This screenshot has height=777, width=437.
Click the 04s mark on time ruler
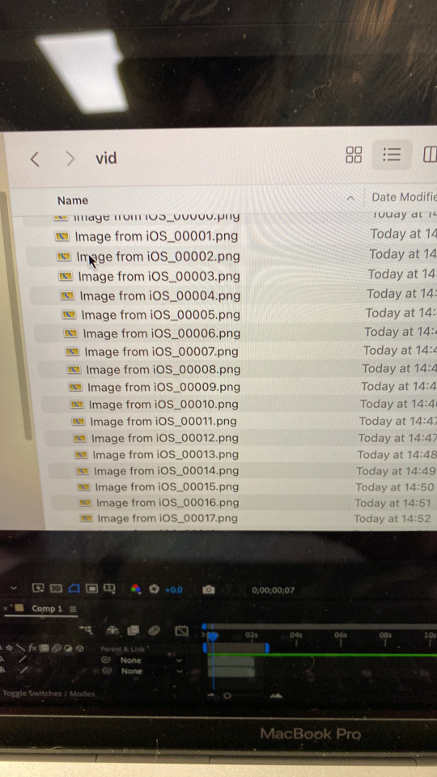296,635
